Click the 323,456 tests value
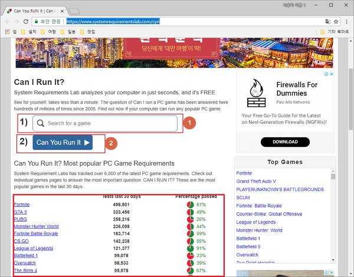Screen dimensions: 354x277 (x=121, y=212)
